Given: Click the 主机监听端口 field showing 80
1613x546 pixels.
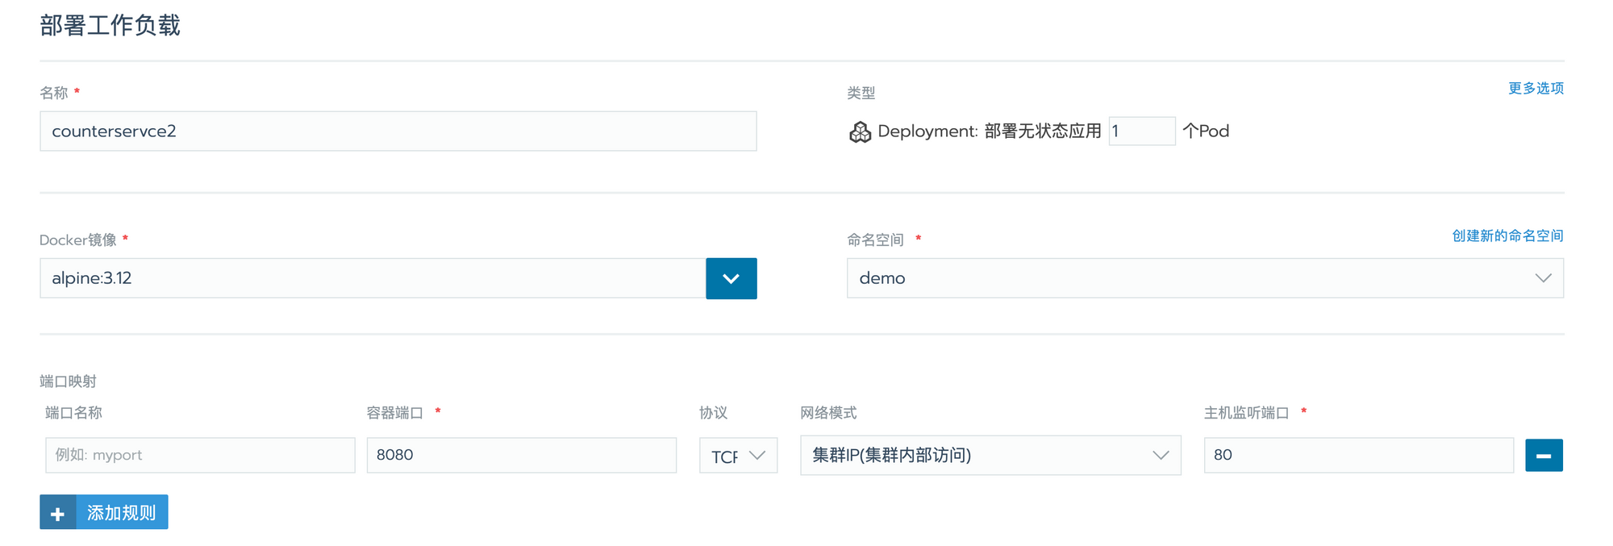Looking at the screenshot, I should pyautogui.click(x=1357, y=456).
